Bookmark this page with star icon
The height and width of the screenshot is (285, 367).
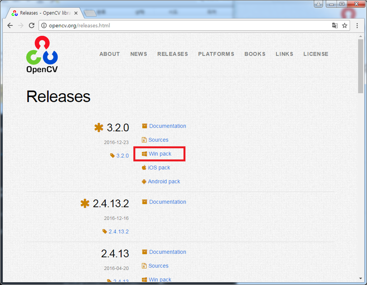[345, 25]
